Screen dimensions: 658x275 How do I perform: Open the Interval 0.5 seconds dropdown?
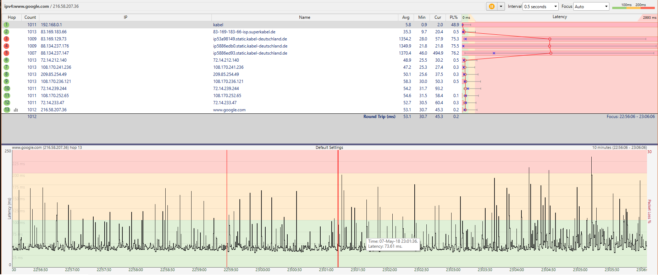540,6
